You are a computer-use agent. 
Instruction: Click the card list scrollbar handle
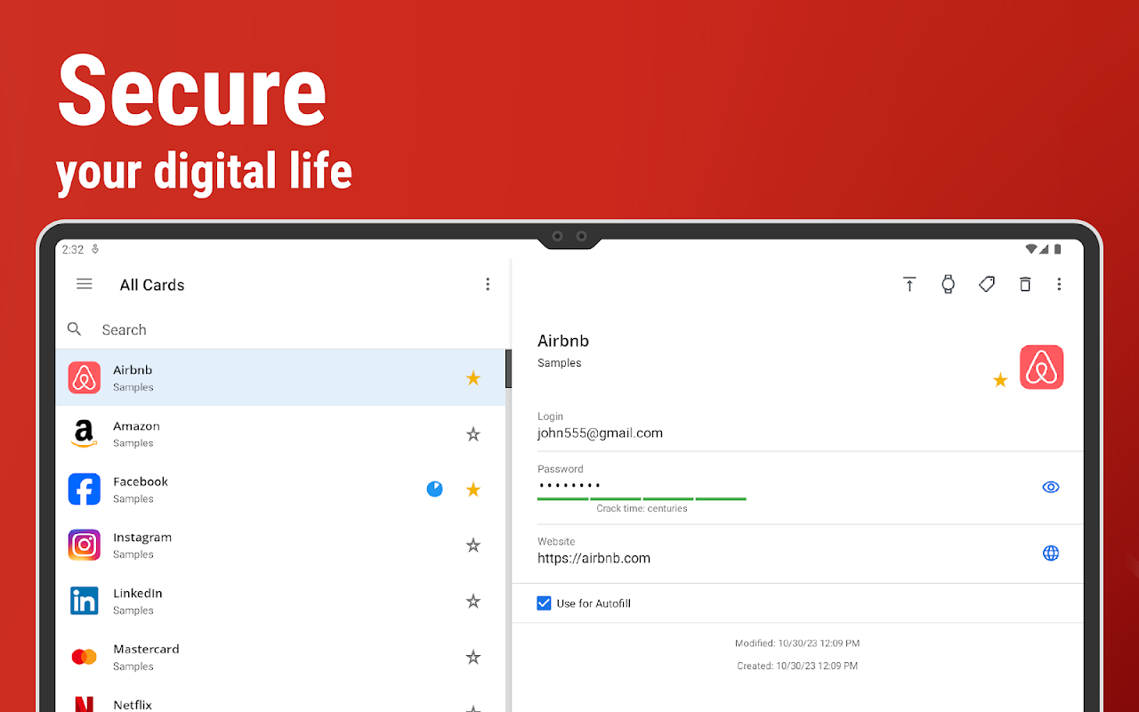click(x=508, y=368)
